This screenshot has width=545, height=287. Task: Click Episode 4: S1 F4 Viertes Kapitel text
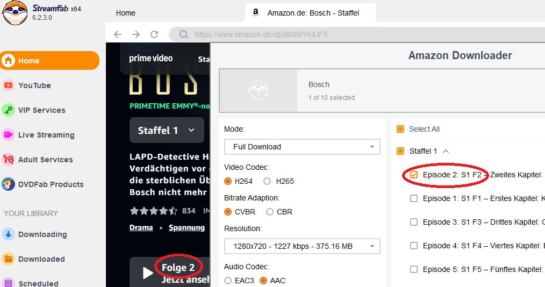coord(484,246)
